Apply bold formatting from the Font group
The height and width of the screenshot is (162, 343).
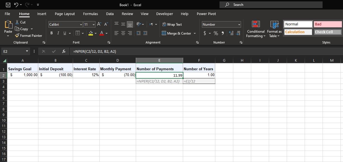click(x=52, y=33)
